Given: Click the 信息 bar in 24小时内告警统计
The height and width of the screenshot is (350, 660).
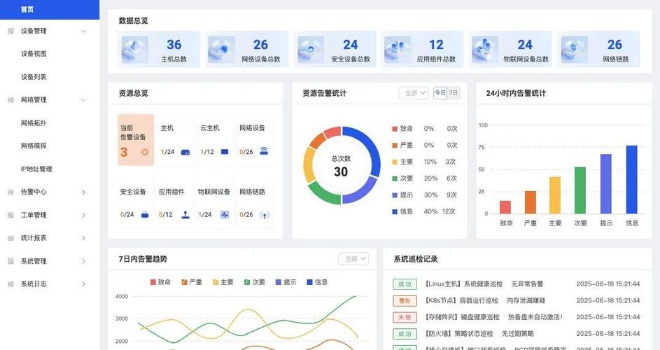Looking at the screenshot, I should pyautogui.click(x=632, y=180).
